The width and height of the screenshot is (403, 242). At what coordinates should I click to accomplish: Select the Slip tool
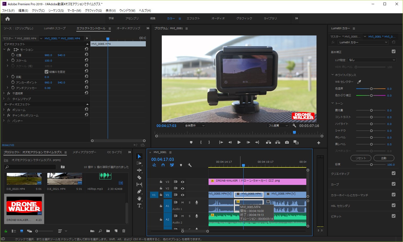[139, 184]
